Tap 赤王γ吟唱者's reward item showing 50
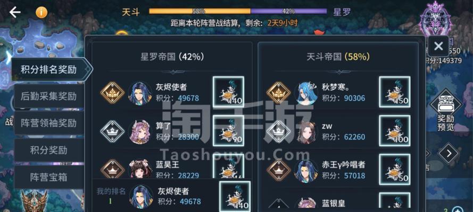 (x=395, y=170)
